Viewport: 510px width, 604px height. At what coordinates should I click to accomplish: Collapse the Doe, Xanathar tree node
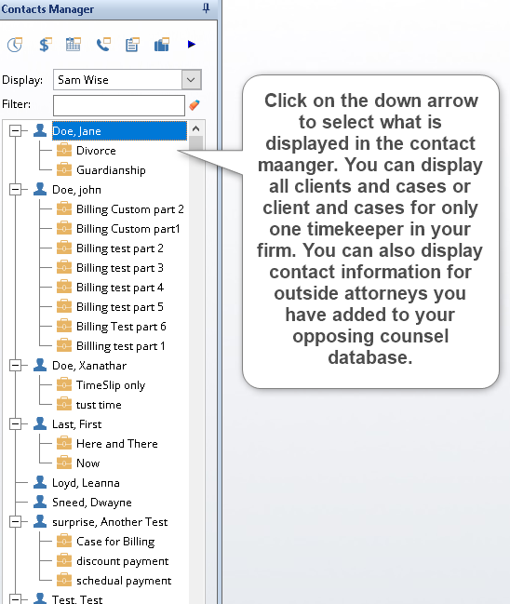point(15,366)
